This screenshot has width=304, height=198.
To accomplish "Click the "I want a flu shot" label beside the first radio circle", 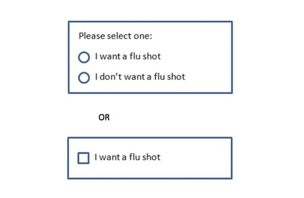I will tap(128, 56).
